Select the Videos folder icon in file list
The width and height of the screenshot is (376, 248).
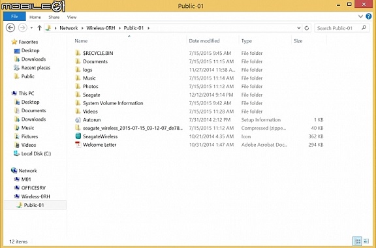pos(78,111)
